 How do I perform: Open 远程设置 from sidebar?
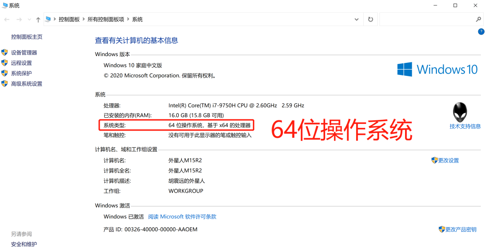click(22, 63)
